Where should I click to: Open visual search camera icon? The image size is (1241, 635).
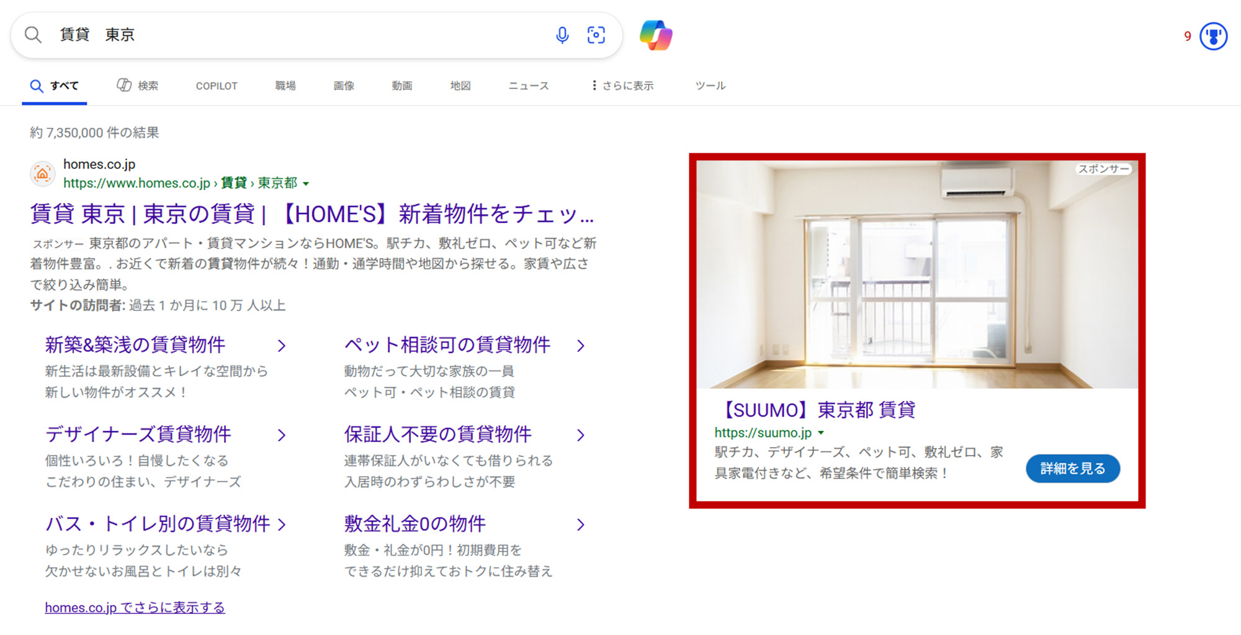point(596,35)
